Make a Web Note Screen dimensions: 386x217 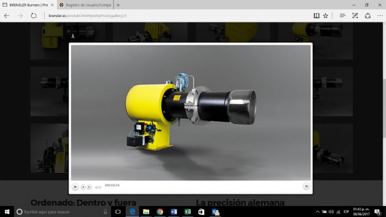click(x=355, y=16)
